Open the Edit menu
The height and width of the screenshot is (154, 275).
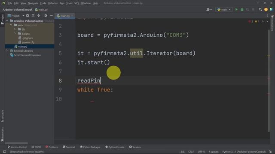pos(16,3)
